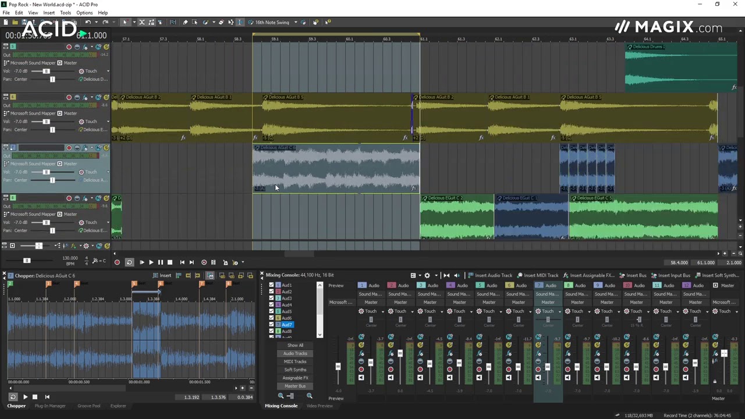Click Insert Audio Track in the Mixing Console
The width and height of the screenshot is (745, 419).
coord(489,275)
